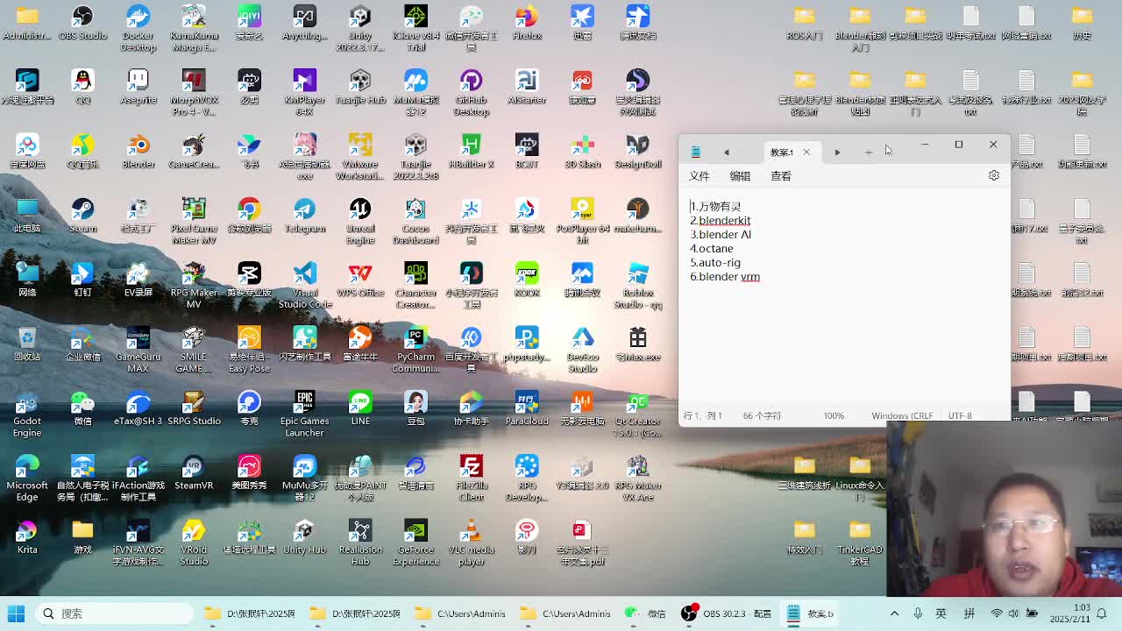1122x631 pixels.
Task: Select the QQ penguin shortcut
Action: coord(82,87)
